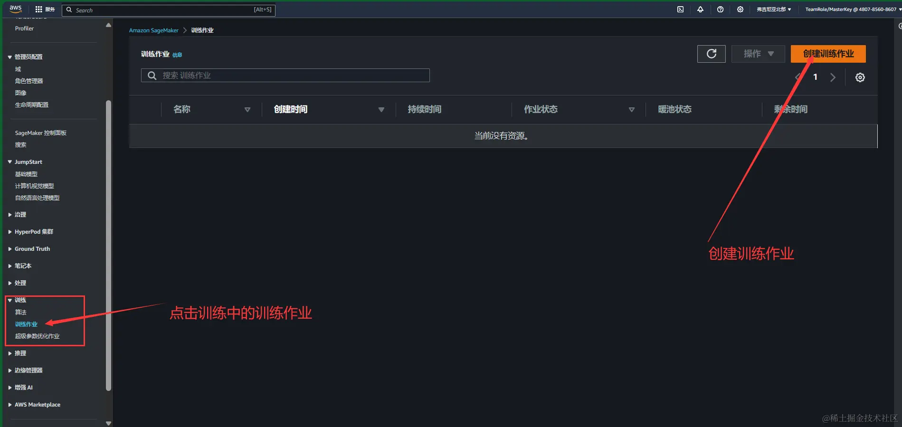Click sidebar scroll up arrow

coord(108,25)
